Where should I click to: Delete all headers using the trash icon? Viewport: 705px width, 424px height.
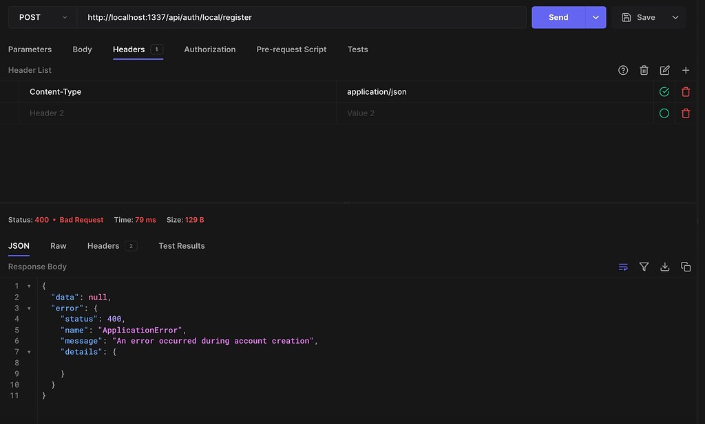pos(644,69)
